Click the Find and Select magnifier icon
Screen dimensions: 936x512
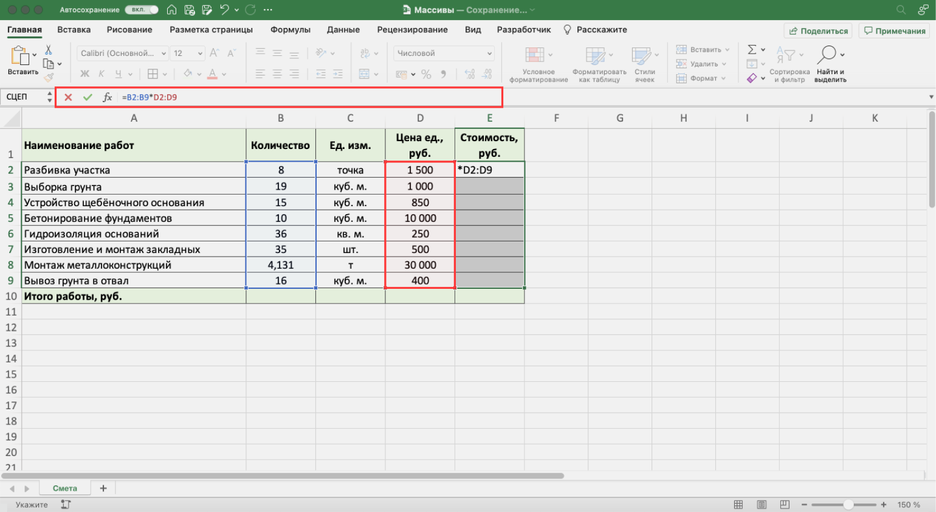click(x=827, y=55)
